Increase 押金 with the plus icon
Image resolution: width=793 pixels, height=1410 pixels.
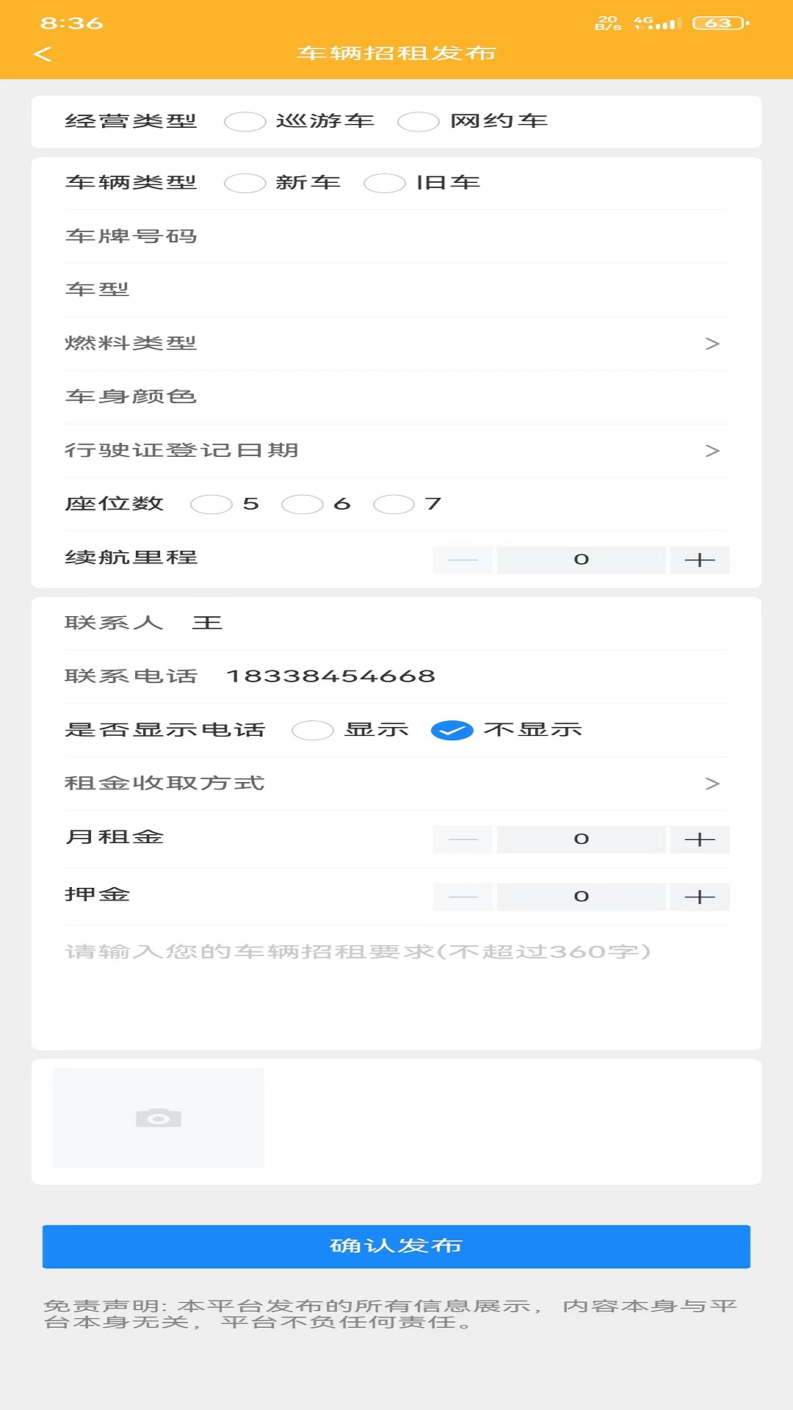700,897
